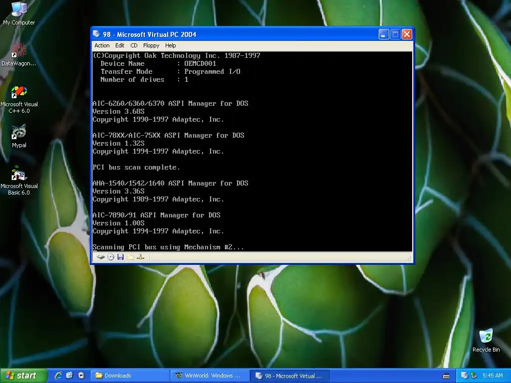Open the Action menu in Virtual PC
Viewport: 511px width, 383px height.
click(102, 45)
